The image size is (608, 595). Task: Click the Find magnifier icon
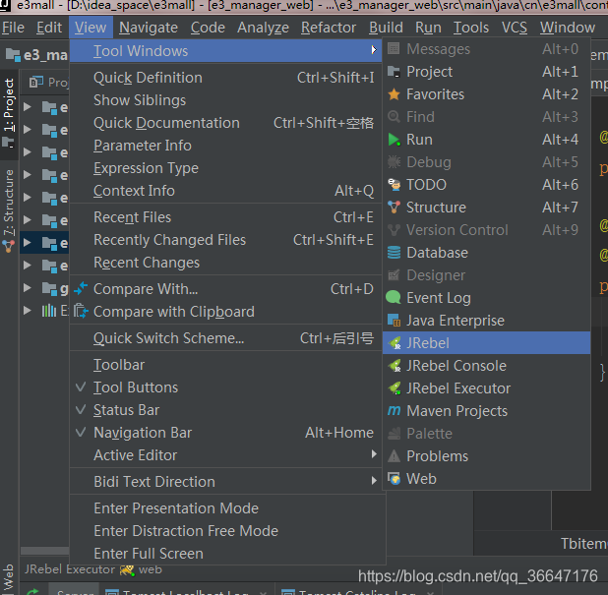(394, 117)
